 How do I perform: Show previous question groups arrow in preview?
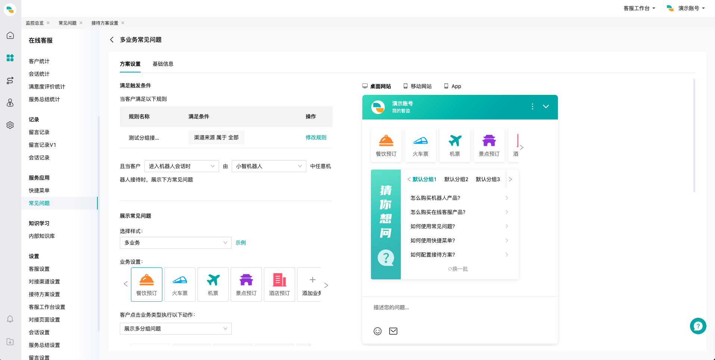(x=409, y=179)
